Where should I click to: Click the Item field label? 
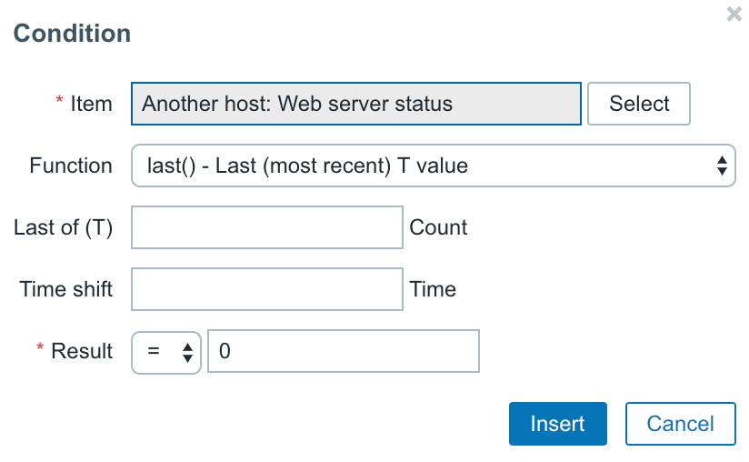[91, 104]
